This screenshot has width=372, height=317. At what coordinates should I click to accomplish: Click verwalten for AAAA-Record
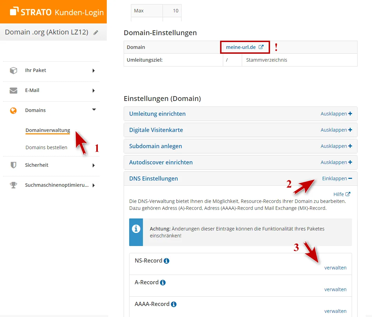click(x=335, y=311)
